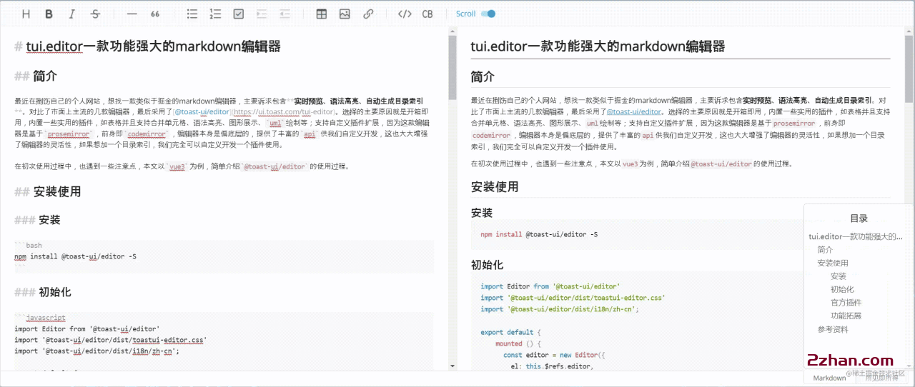Click the '# tui.editor' title line in the editor

point(147,47)
